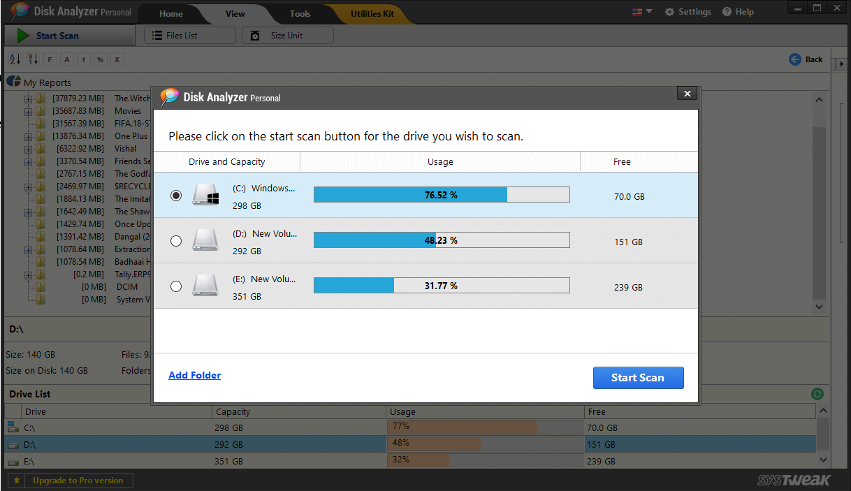Image resolution: width=851 pixels, height=491 pixels.
Task: Open the Size Unit options
Action: 287,35
